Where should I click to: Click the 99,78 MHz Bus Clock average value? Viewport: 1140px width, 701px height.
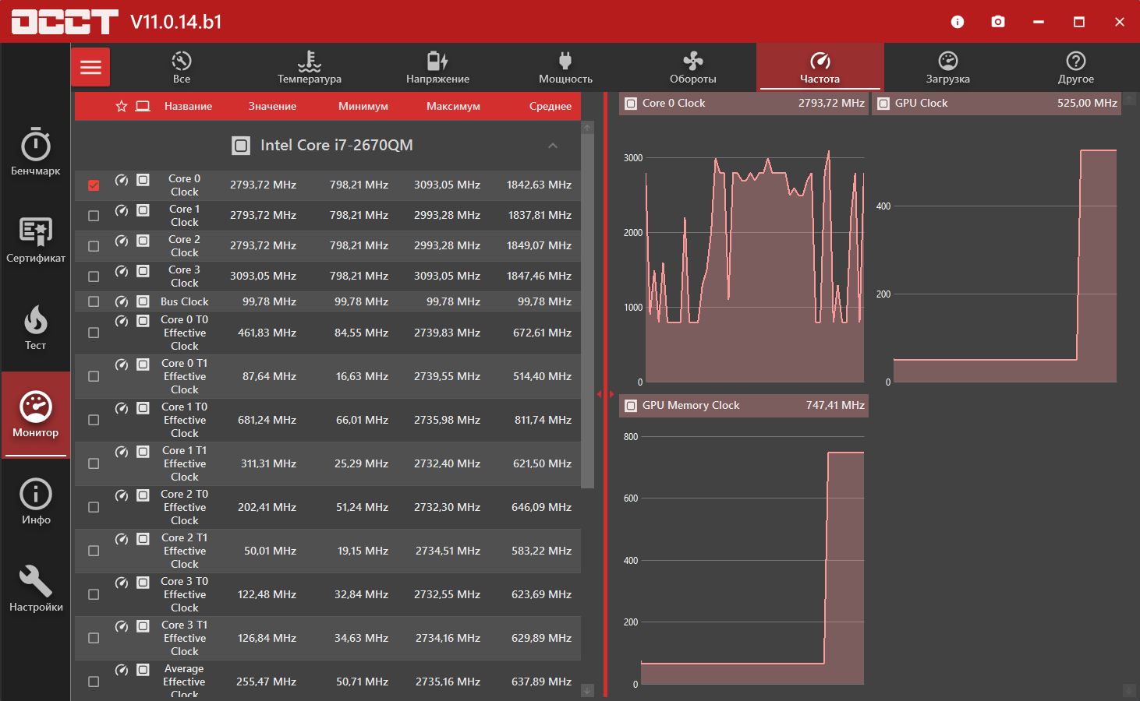coord(544,301)
